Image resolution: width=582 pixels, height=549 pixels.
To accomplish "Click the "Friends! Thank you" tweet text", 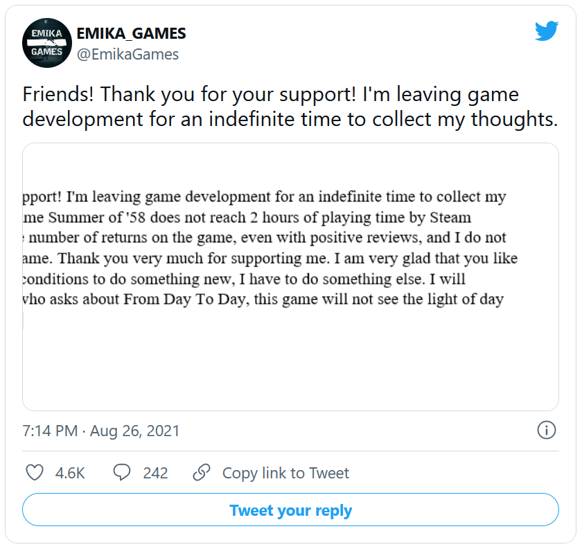I will click(270, 95).
